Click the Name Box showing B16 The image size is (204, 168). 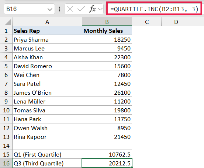(x=29, y=9)
